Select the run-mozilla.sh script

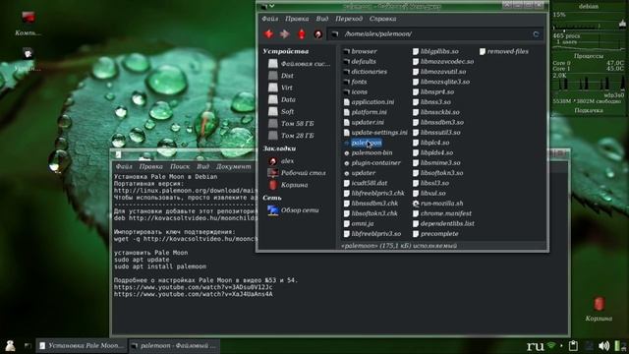[x=438, y=204]
